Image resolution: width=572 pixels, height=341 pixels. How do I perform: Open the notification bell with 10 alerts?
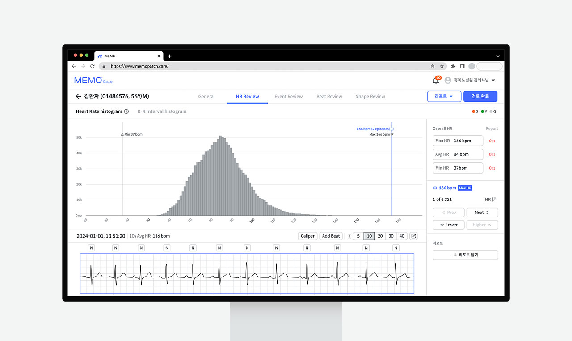pyautogui.click(x=436, y=81)
